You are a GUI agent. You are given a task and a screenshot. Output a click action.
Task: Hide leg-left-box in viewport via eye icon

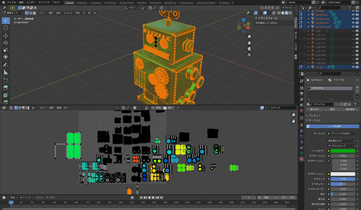click(x=353, y=15)
